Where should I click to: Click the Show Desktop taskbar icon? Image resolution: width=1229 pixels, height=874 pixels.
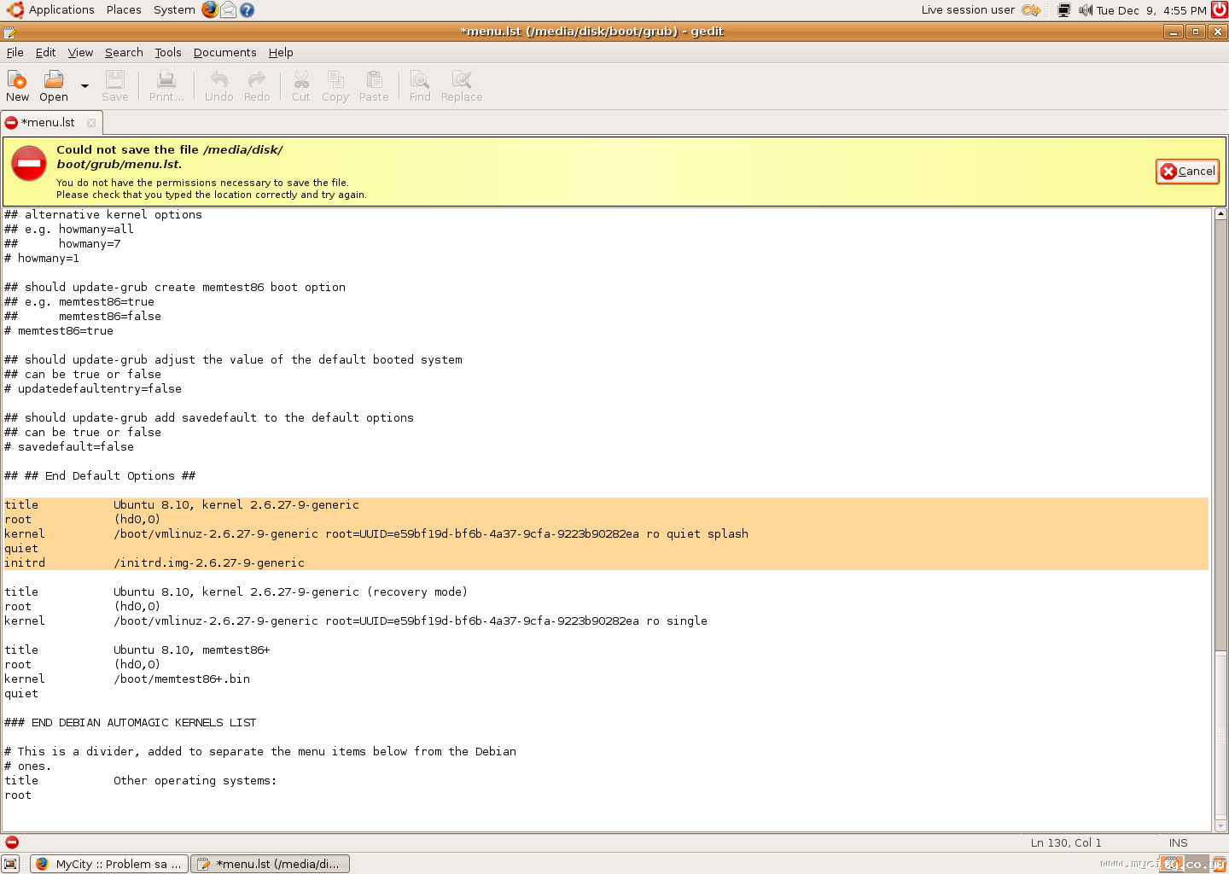10,864
